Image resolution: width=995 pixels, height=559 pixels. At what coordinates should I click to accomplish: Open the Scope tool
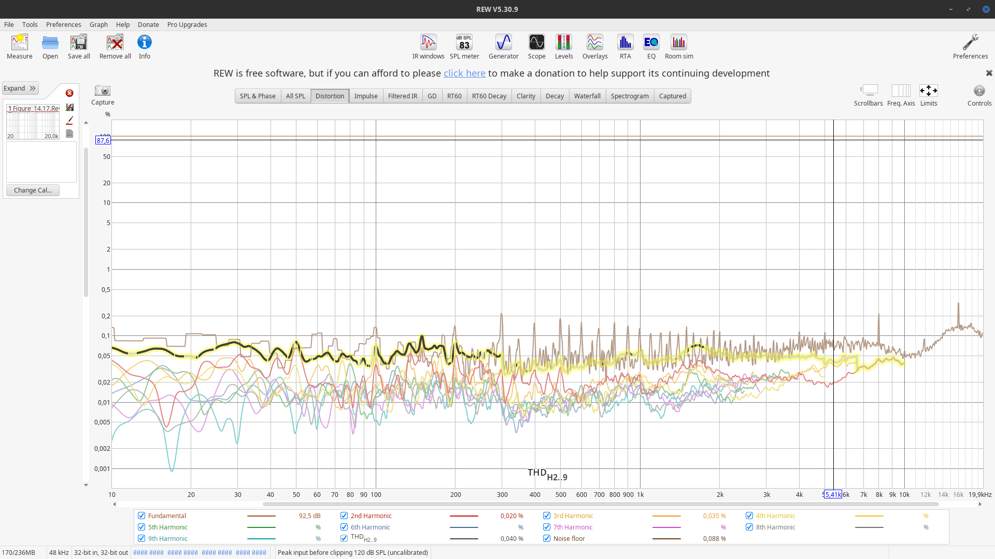(536, 47)
